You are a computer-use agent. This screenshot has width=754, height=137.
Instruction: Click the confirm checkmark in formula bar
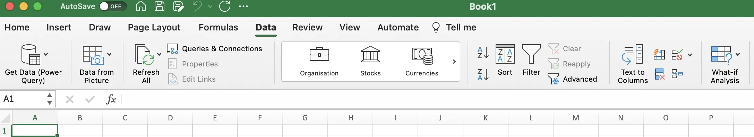coord(90,100)
